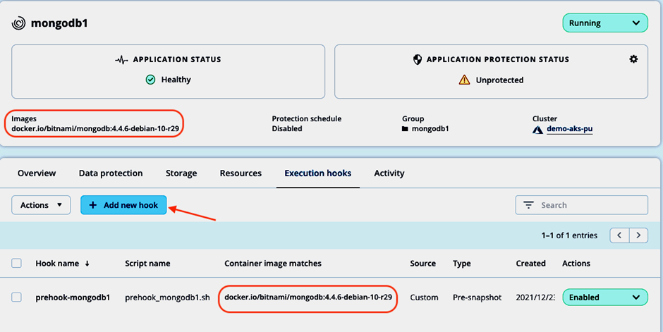This screenshot has height=332, width=663.
Task: Open the Storage tab
Action: [181, 173]
